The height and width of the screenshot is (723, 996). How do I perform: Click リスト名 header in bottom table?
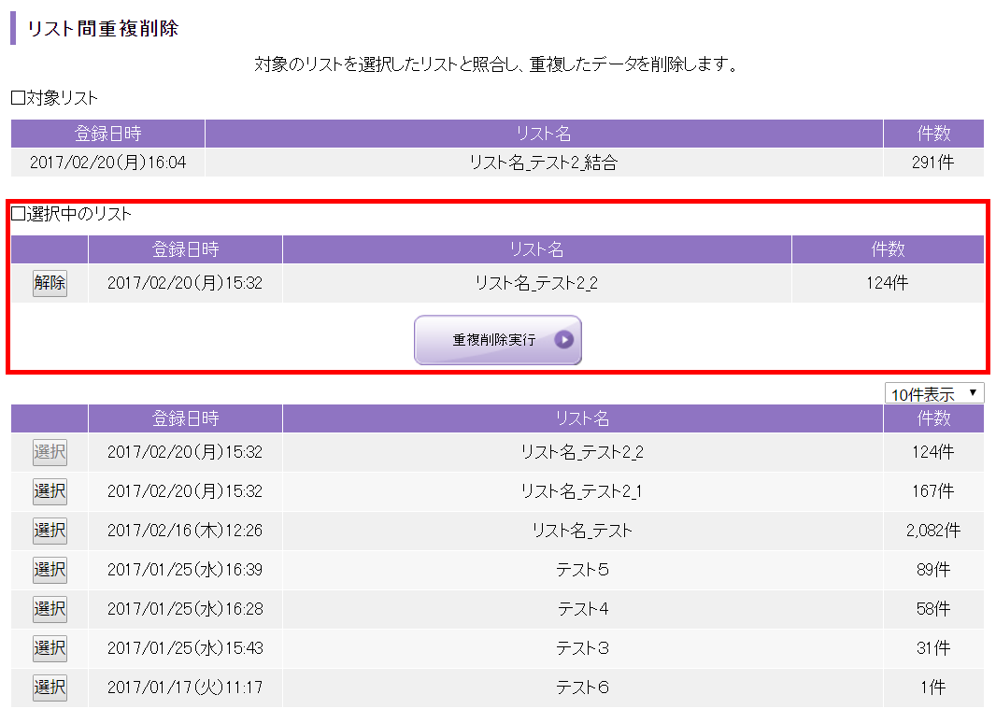coord(582,418)
